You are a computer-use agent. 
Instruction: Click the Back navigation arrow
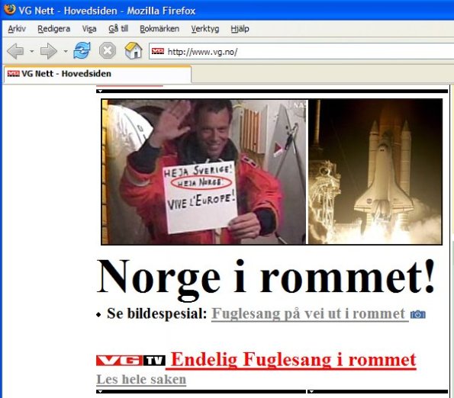click(x=15, y=51)
